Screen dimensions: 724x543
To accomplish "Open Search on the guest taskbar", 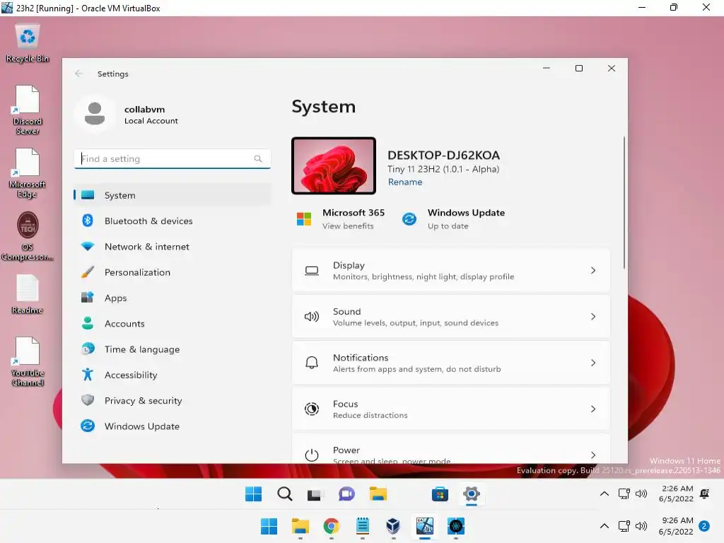I will (x=285, y=494).
